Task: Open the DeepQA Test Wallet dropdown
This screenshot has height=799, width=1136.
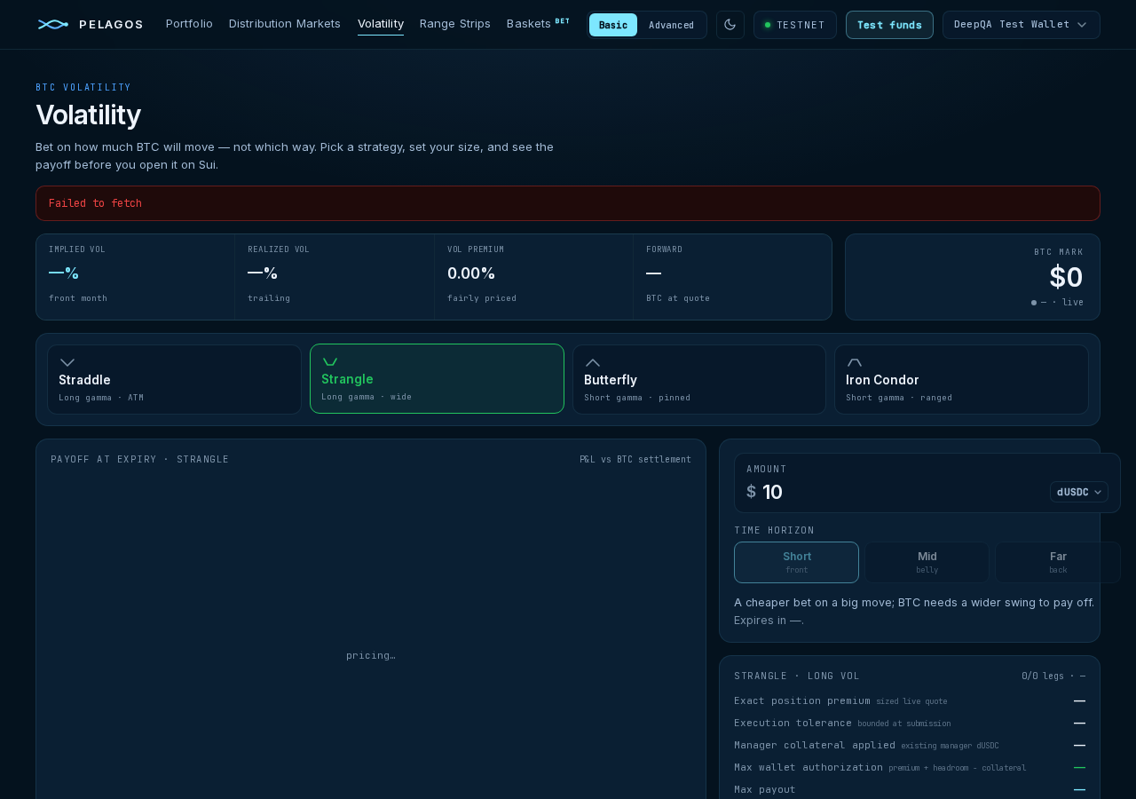Action: tap(1022, 25)
